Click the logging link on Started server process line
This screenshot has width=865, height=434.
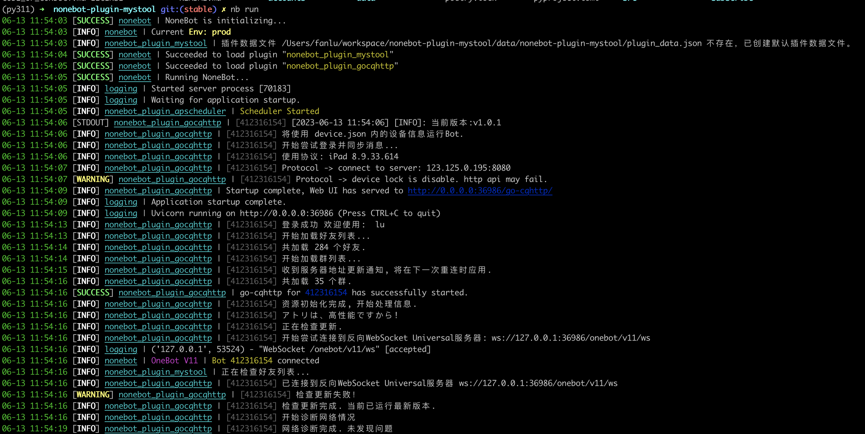click(121, 88)
